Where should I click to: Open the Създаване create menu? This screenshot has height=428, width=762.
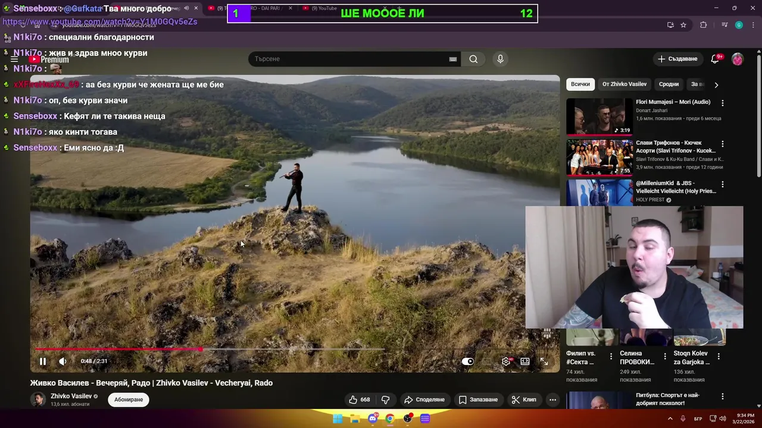677,59
